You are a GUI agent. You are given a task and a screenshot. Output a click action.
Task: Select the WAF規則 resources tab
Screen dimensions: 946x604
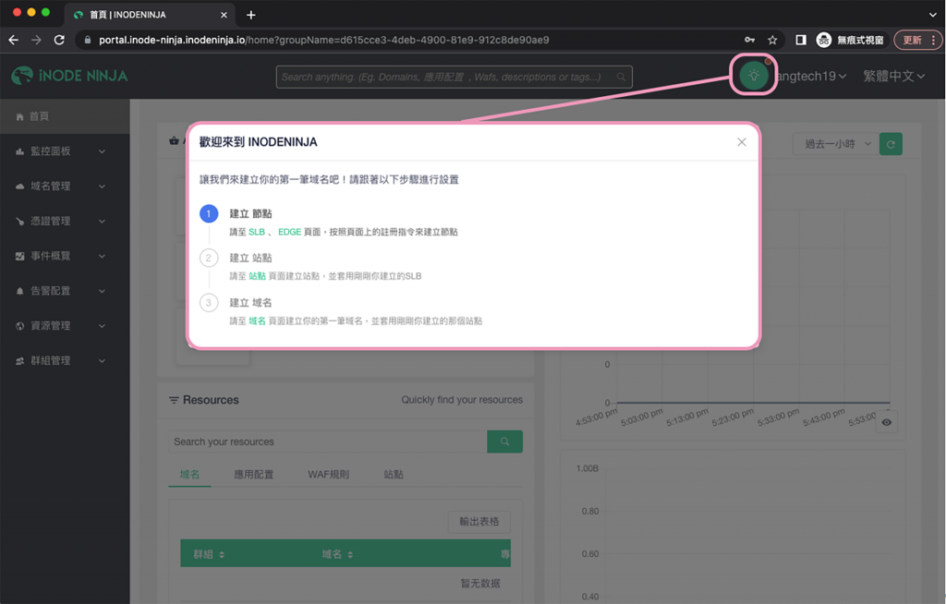click(x=328, y=475)
